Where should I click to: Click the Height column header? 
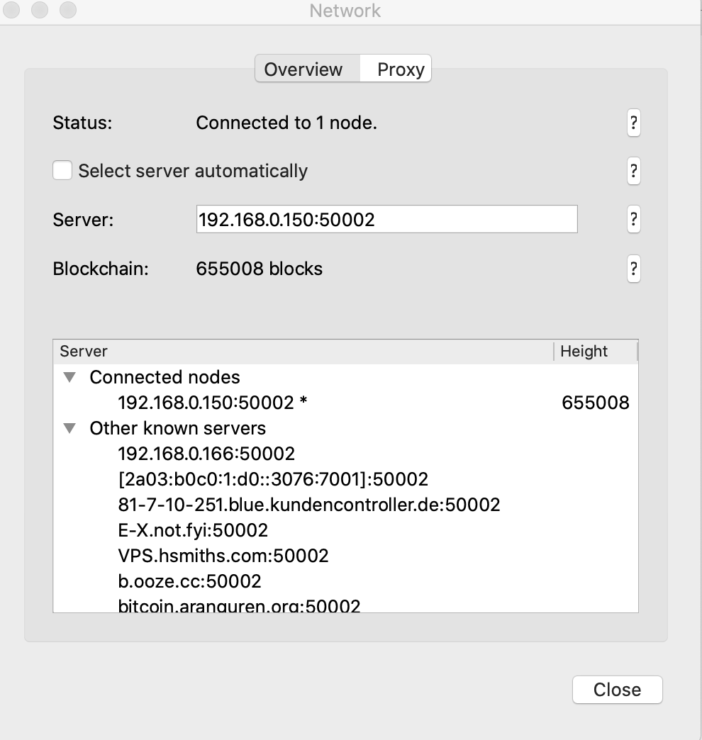point(584,352)
